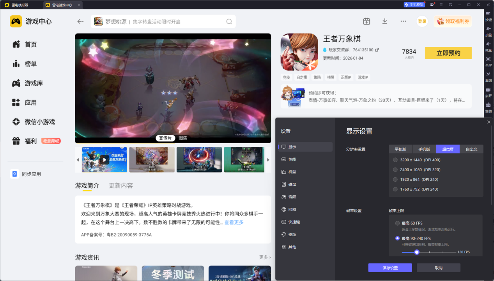
Task: Select 最高 90-240 FPS option
Action: [x=413, y=238]
